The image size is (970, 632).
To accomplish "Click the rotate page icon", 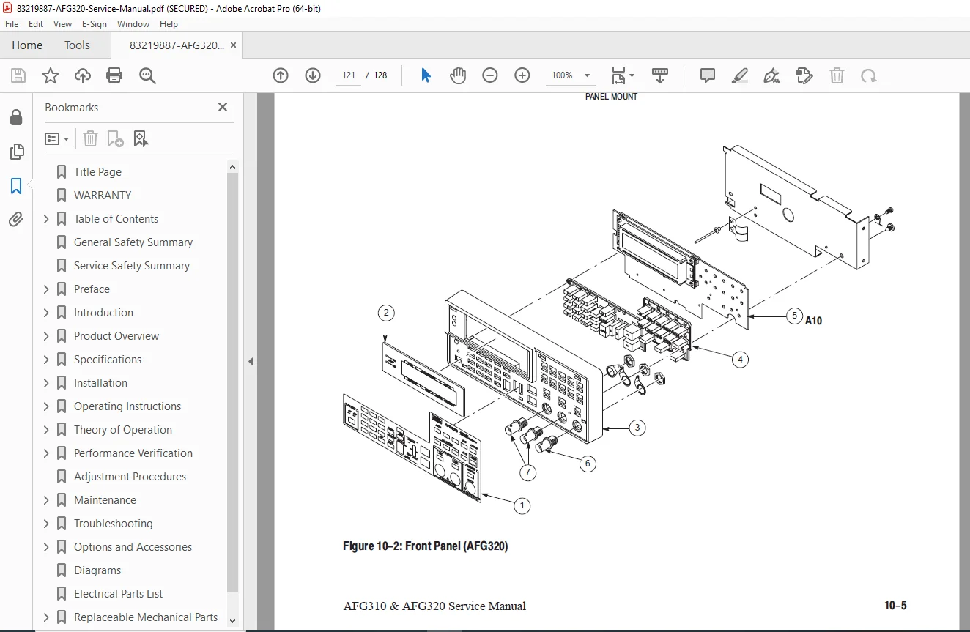I will tap(869, 75).
